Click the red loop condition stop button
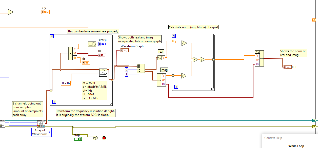The height and width of the screenshot is (148, 318). tap(104, 138)
